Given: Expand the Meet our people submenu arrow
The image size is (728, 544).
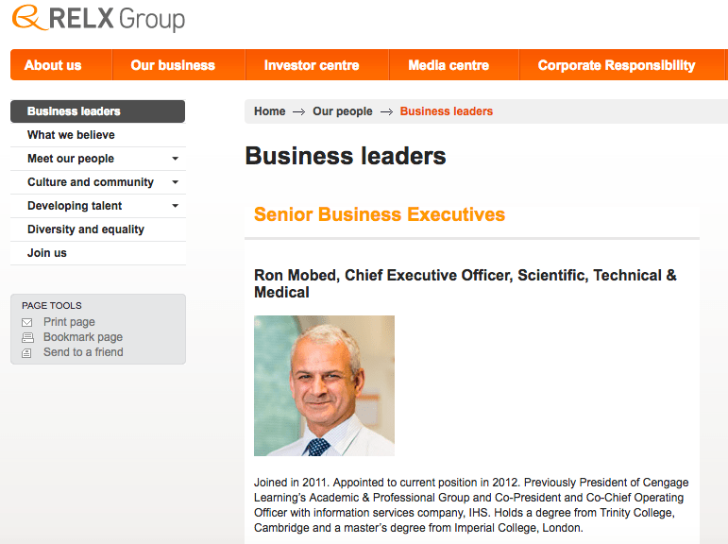Looking at the screenshot, I should tap(175, 159).
